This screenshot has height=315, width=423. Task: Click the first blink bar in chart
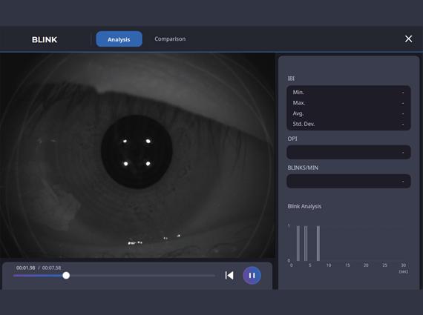298,243
